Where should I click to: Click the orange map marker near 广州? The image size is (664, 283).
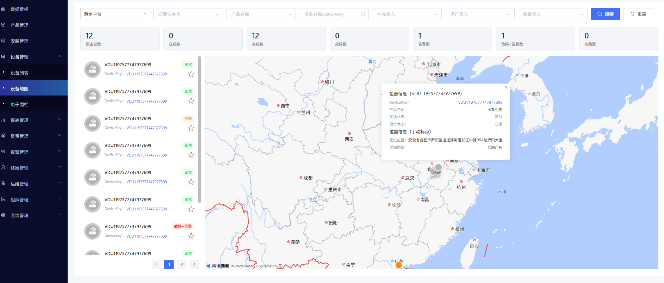coord(399,265)
